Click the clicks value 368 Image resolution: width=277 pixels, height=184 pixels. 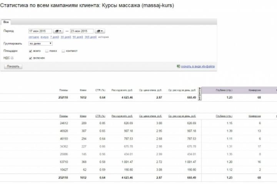point(84,162)
